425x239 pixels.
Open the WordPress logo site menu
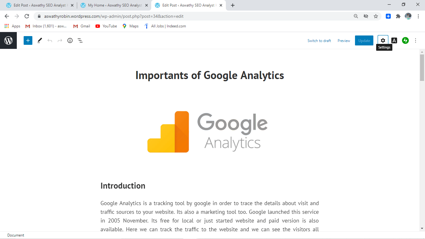pyautogui.click(x=8, y=40)
